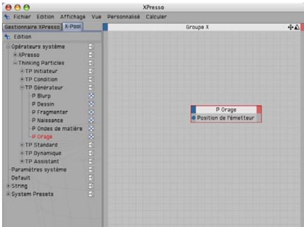Open the Affichage menu
Screen dimensions: 304x227
coord(73,17)
